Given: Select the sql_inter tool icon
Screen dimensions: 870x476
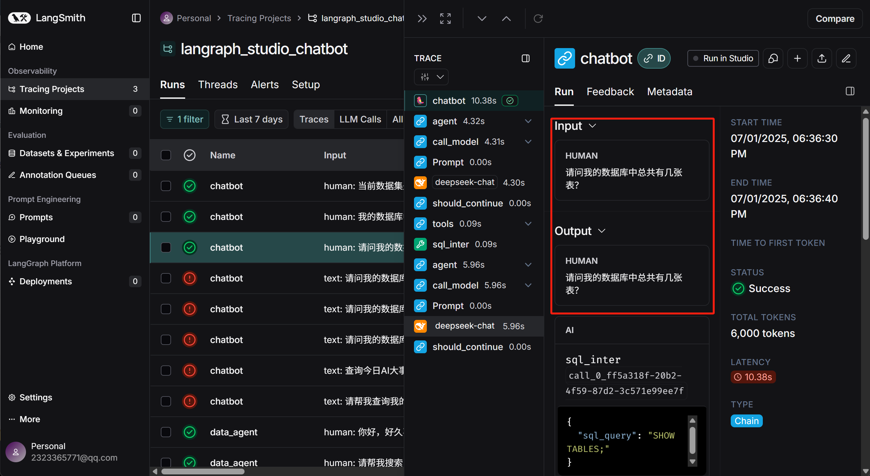Looking at the screenshot, I should [420, 244].
